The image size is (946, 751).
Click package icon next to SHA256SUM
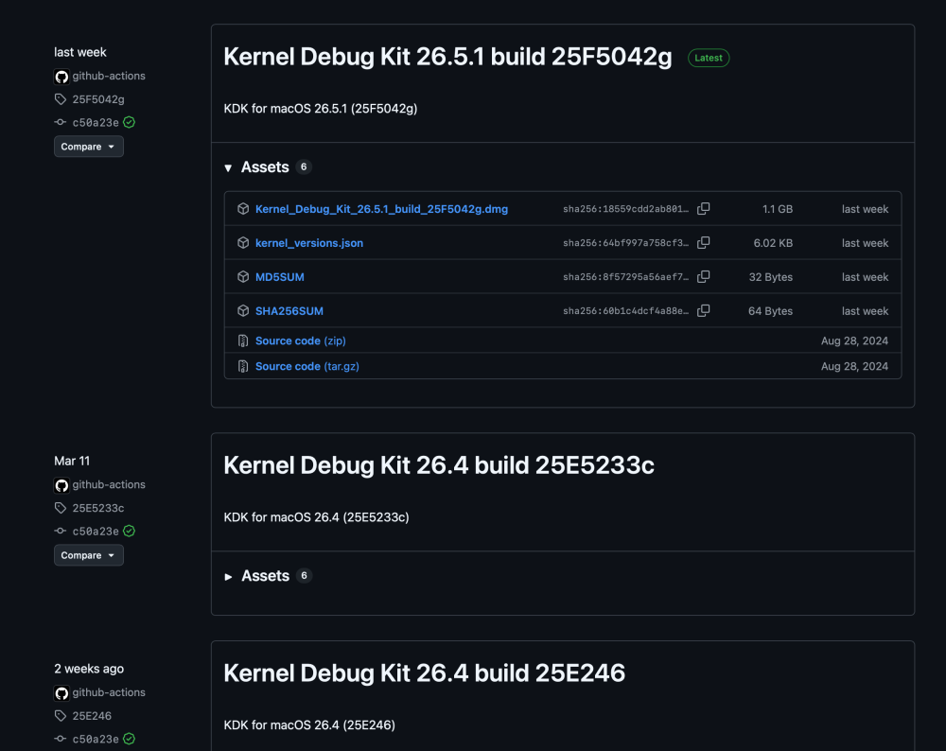pyautogui.click(x=243, y=310)
